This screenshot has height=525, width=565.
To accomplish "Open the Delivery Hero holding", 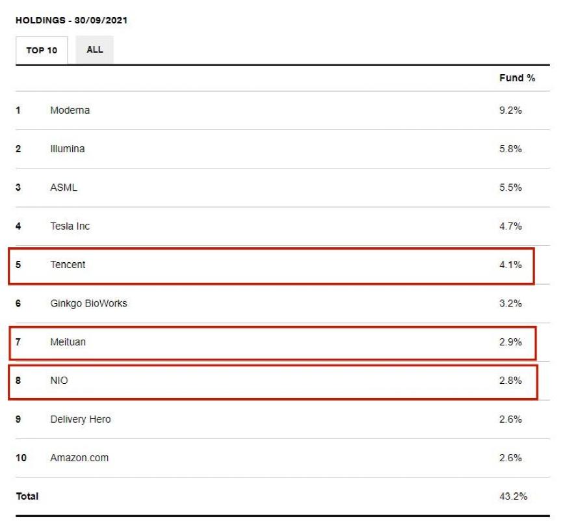I will tap(81, 420).
